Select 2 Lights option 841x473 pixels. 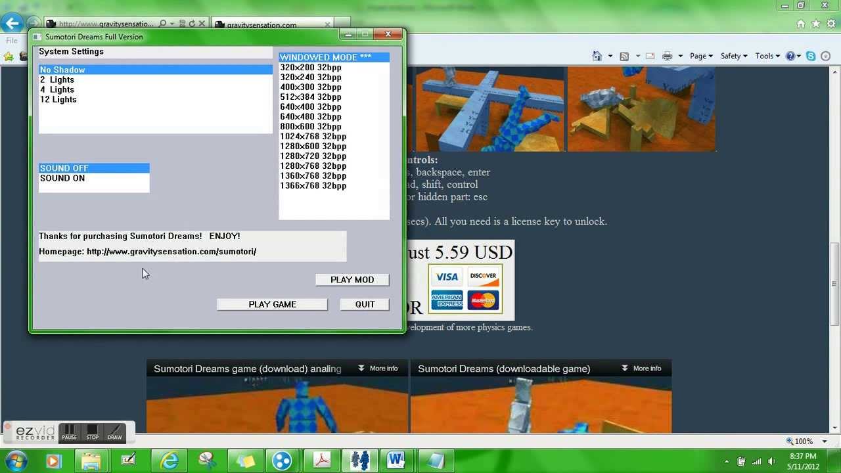click(x=155, y=79)
